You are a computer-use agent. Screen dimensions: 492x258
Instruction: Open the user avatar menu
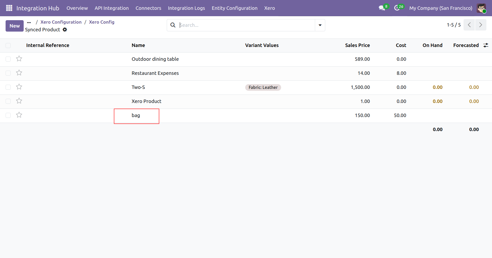pos(481,8)
